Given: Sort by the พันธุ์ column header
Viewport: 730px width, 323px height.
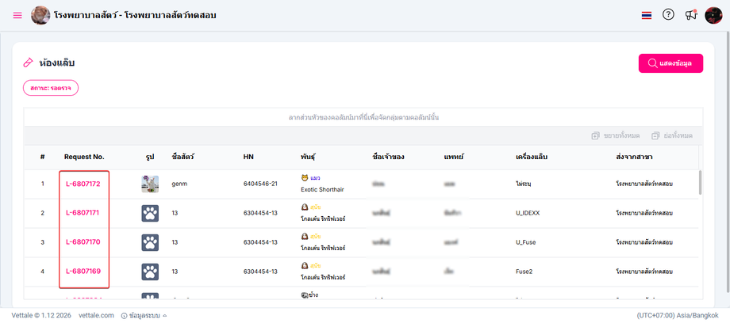Looking at the screenshot, I should (x=308, y=157).
